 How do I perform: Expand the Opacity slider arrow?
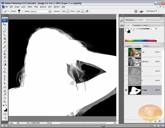click(x=68, y=11)
